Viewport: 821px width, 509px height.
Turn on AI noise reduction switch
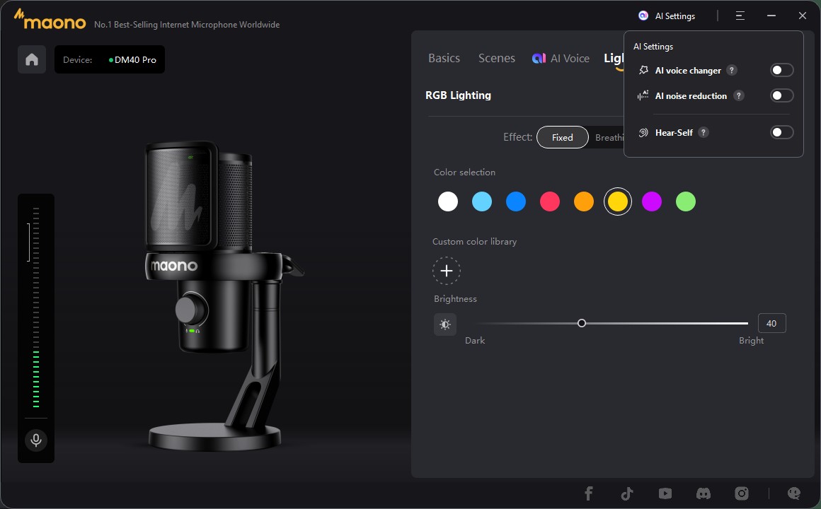(781, 95)
